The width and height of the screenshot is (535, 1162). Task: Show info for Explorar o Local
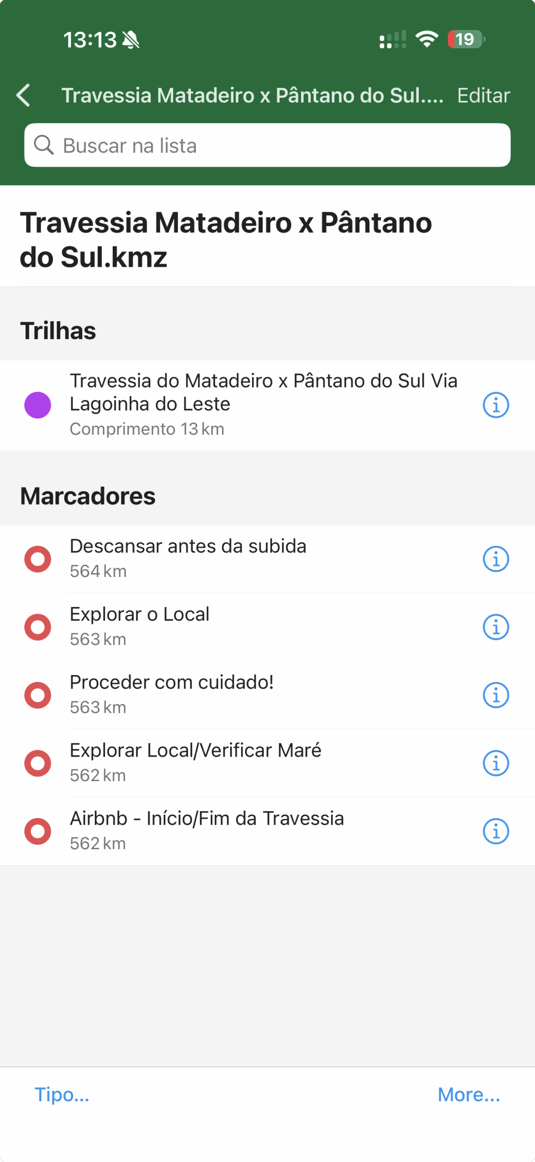pos(495,627)
